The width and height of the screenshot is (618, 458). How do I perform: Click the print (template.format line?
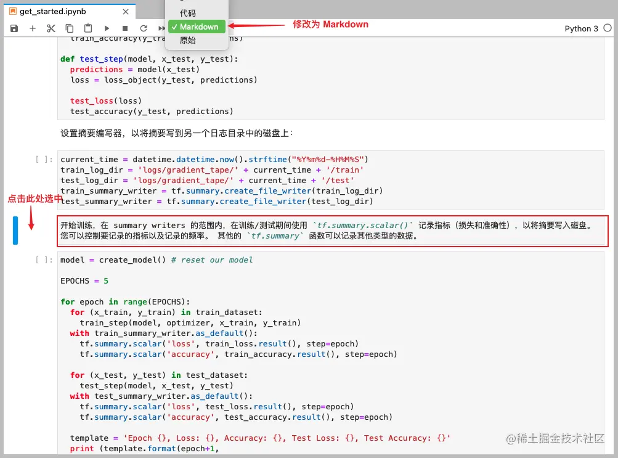144,449
